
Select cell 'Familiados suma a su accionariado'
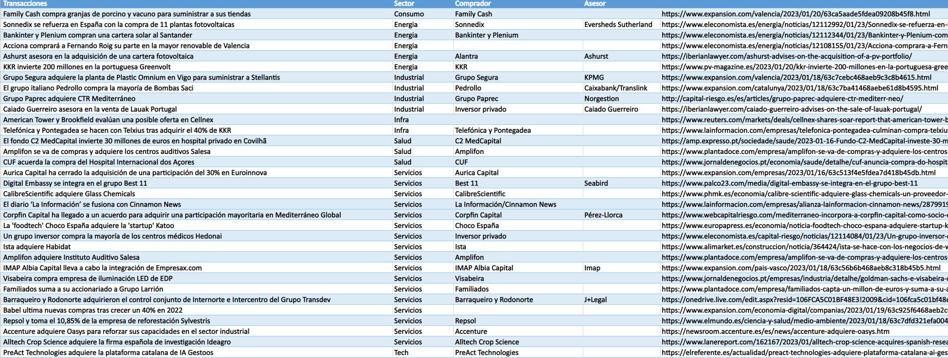click(196, 289)
